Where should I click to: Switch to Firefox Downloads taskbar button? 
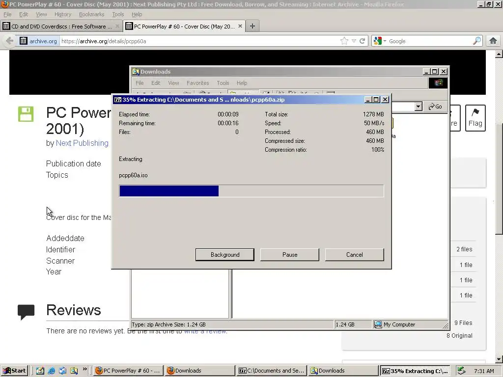(200, 371)
